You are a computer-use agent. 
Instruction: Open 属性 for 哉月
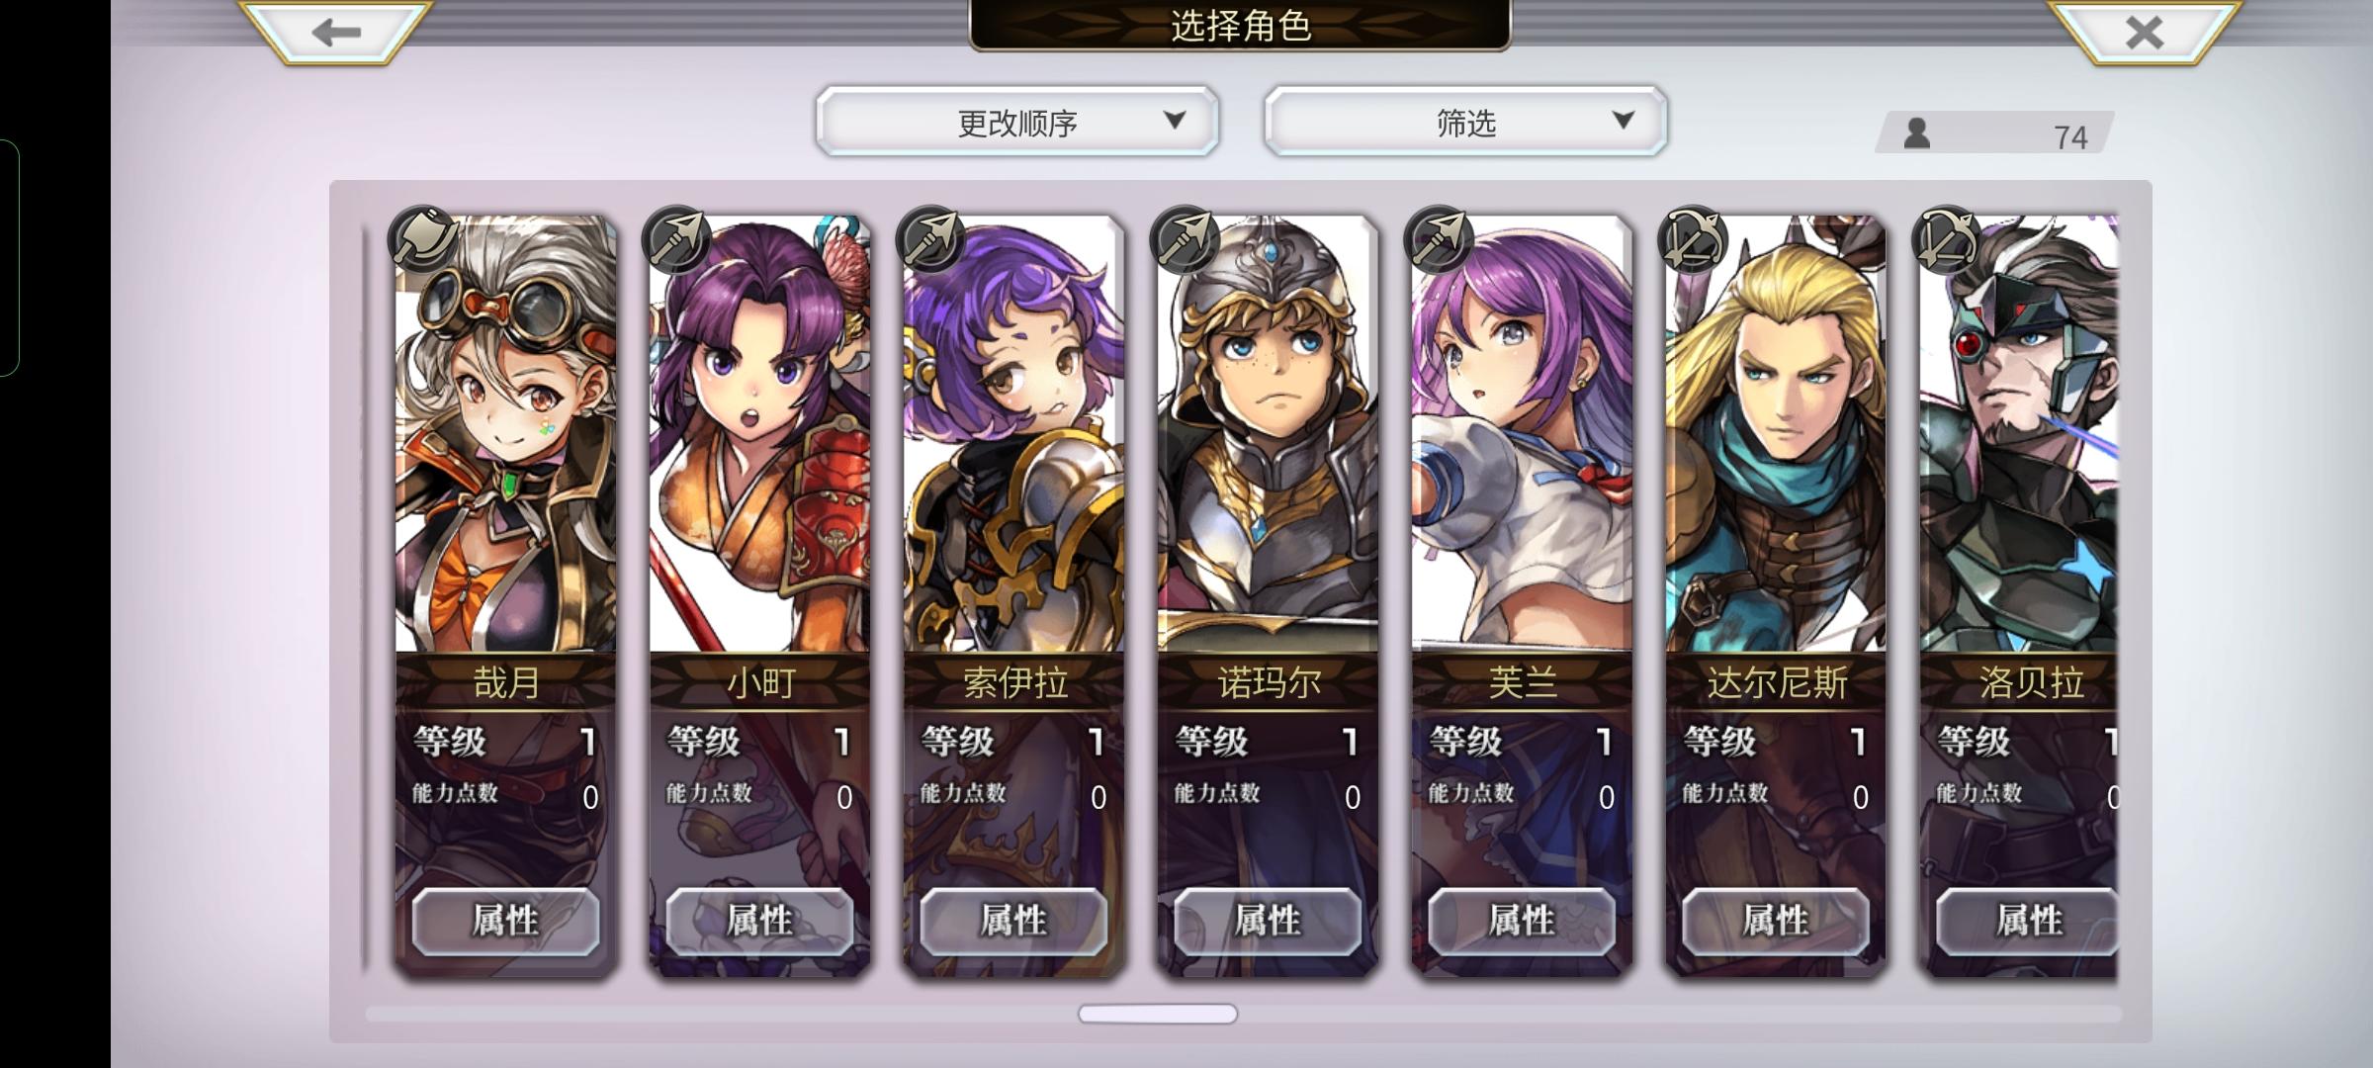pyautogui.click(x=505, y=922)
